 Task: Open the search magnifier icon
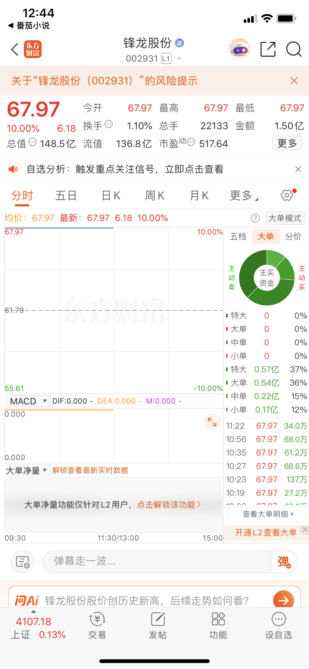(x=294, y=49)
